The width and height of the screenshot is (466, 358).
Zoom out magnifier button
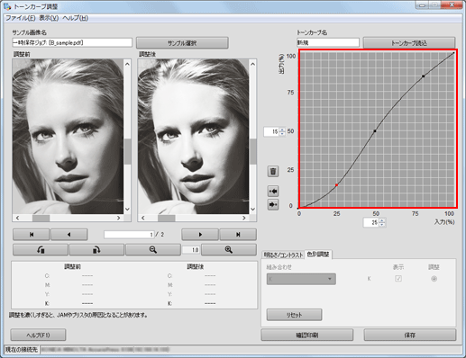point(153,249)
